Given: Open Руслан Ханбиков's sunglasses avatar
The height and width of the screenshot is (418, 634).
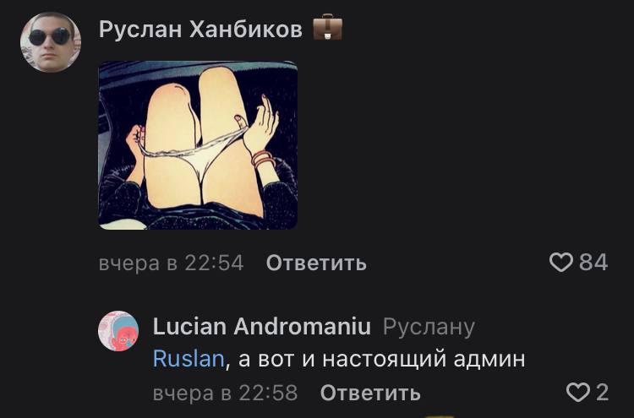Looking at the screenshot, I should click(x=51, y=42).
